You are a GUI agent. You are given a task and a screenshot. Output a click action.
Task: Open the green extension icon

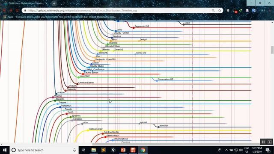(241, 10)
